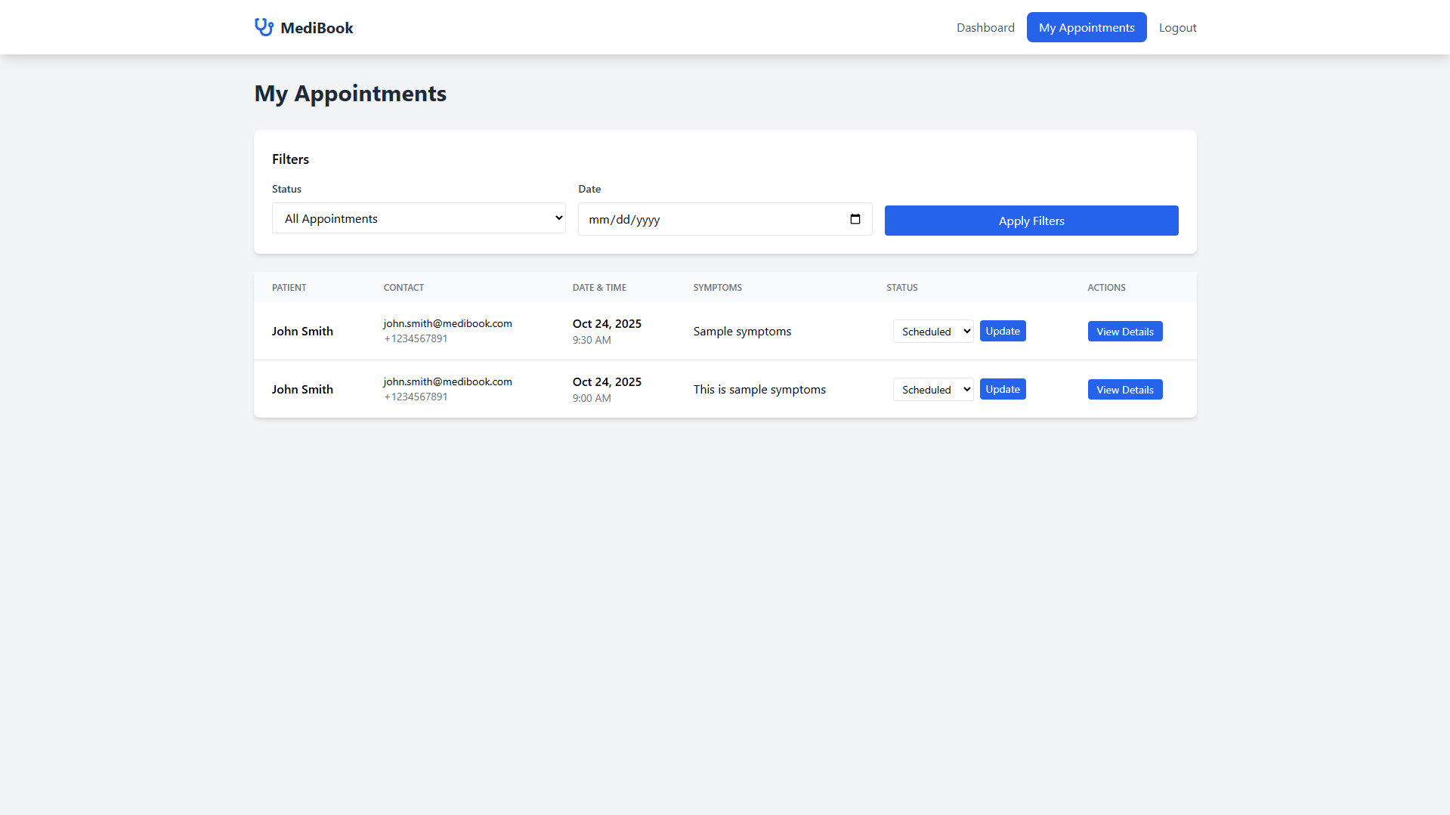Click the email in the first row

[x=447, y=323]
